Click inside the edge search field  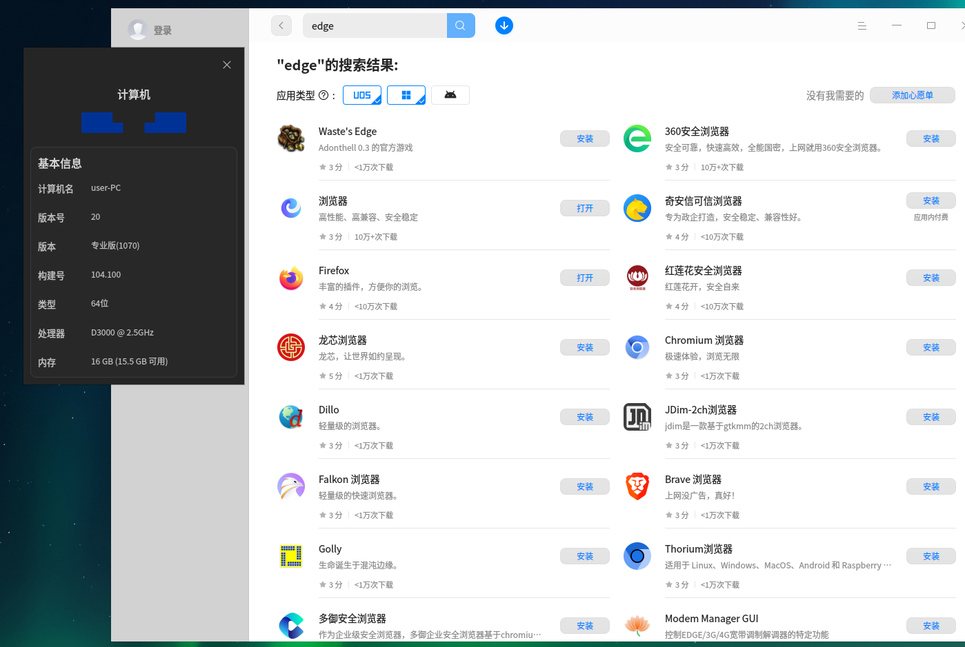click(376, 25)
